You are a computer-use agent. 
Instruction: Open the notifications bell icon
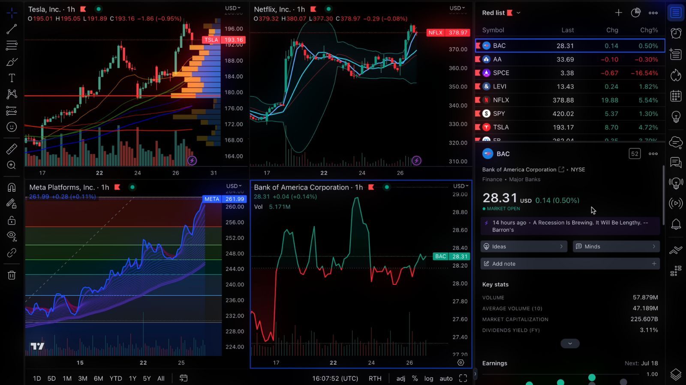(676, 224)
